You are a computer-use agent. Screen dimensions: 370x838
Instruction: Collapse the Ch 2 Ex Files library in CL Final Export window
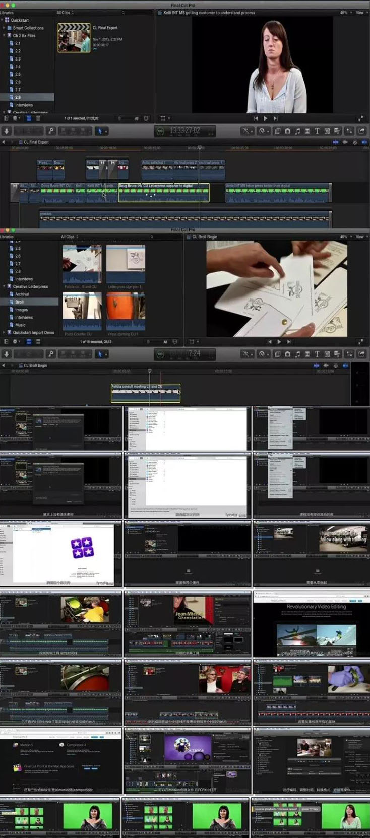pos(4,36)
